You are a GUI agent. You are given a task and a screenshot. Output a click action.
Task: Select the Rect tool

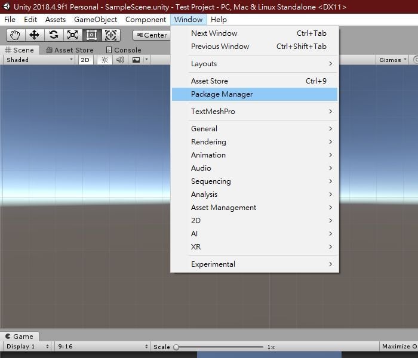92,35
